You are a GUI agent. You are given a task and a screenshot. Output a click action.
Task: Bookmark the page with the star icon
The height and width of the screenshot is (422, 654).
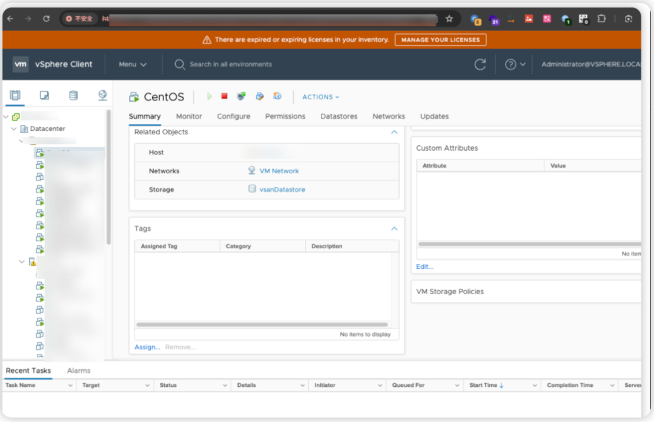[449, 19]
